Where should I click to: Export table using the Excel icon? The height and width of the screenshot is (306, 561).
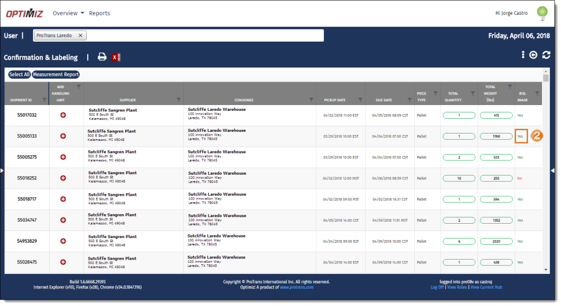116,57
